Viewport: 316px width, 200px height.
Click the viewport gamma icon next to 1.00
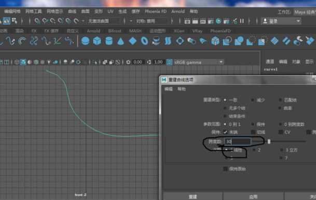click(149, 62)
